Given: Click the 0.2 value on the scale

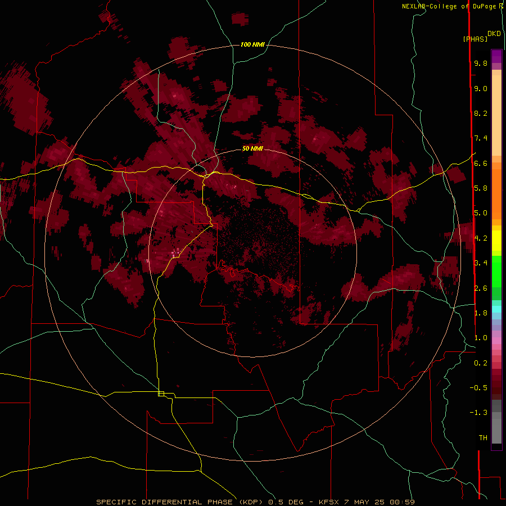Looking at the screenshot, I should [x=481, y=363].
